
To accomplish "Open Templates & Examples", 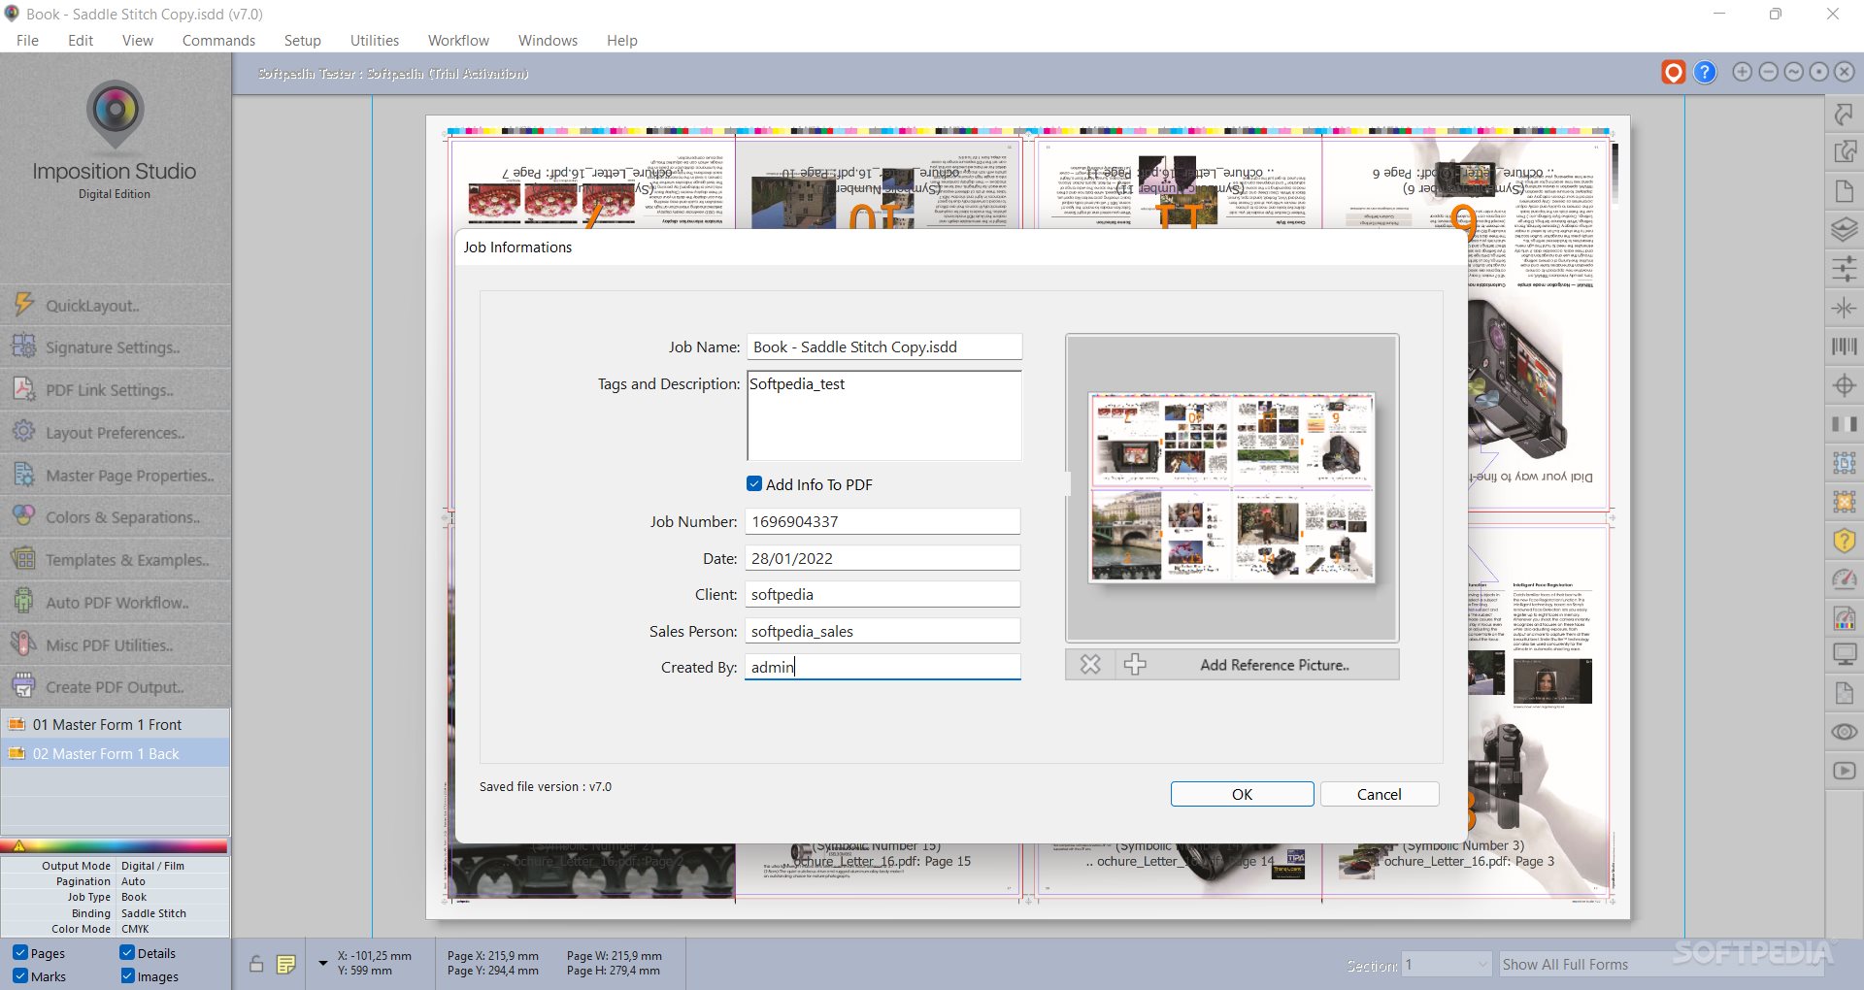I will point(115,559).
